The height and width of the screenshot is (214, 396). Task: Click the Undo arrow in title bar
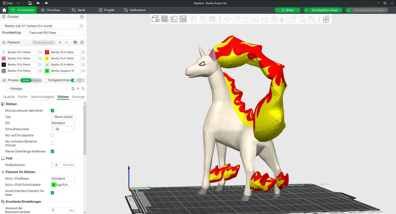coord(38,3)
